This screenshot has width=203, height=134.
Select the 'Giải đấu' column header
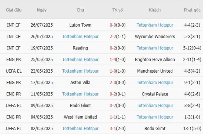[x=14, y=10]
